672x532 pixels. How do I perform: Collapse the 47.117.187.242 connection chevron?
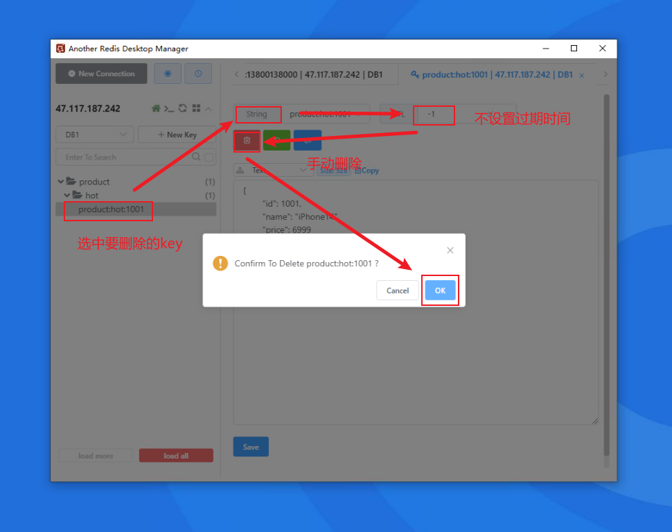pos(209,109)
